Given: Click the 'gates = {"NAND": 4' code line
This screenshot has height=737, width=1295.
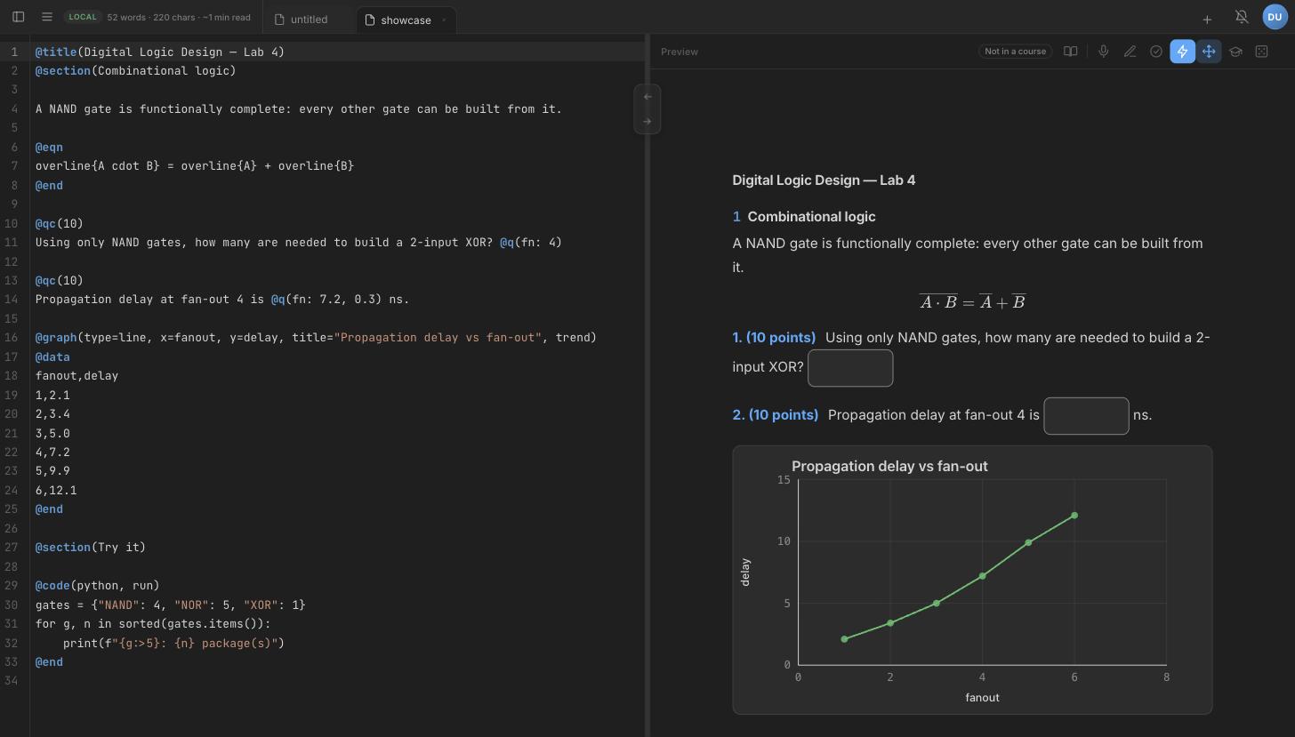Looking at the screenshot, I should point(171,605).
